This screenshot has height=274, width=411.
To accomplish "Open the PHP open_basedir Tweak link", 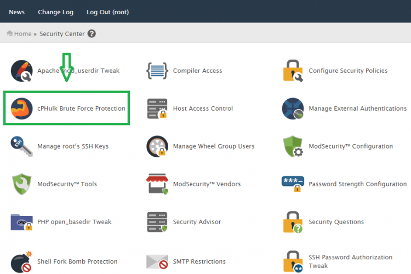I will pyautogui.click(x=75, y=222).
